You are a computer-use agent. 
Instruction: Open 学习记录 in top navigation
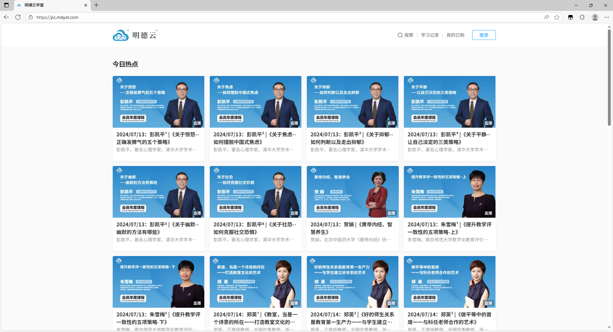[x=430, y=35]
